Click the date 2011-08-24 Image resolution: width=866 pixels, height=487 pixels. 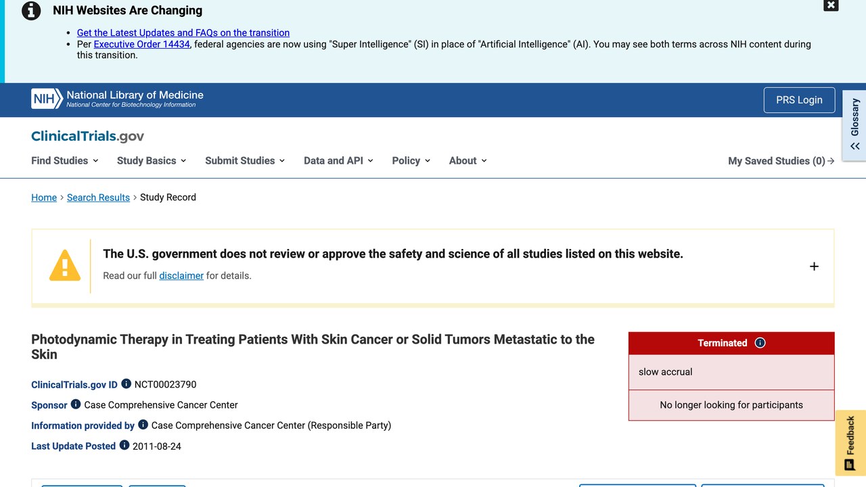coord(157,446)
